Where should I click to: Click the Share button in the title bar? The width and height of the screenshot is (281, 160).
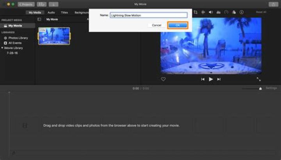pyautogui.click(x=273, y=4)
